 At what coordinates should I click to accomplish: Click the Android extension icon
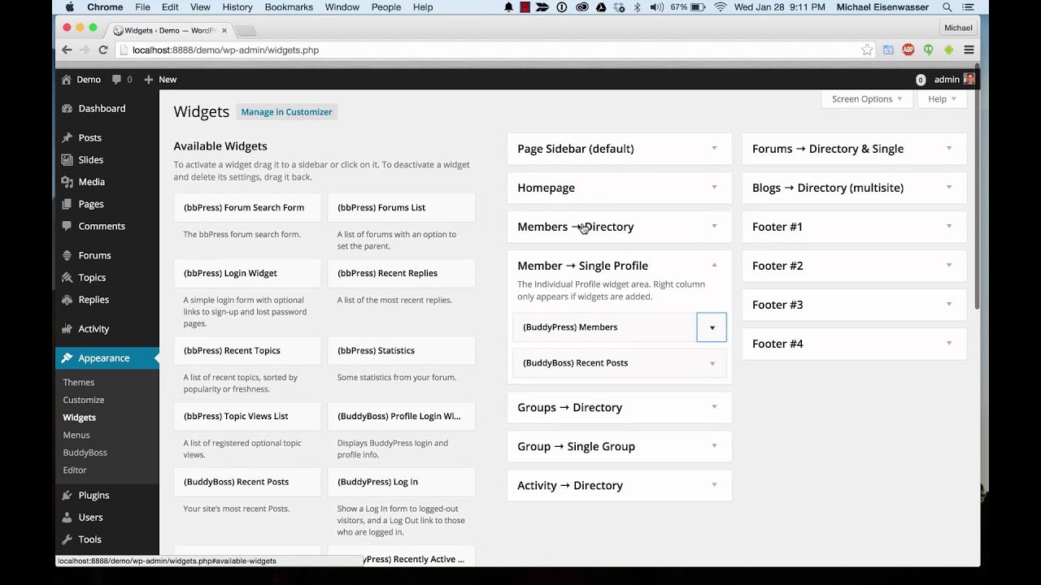948,50
